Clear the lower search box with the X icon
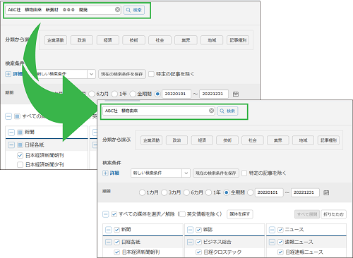The image size is (353, 258). coord(212,111)
